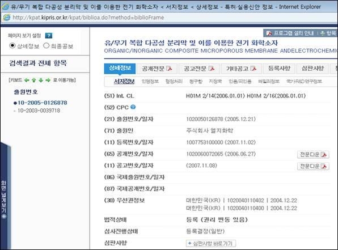
Task: Expand the 화면 넓게보기 side panel
Action: point(3,200)
